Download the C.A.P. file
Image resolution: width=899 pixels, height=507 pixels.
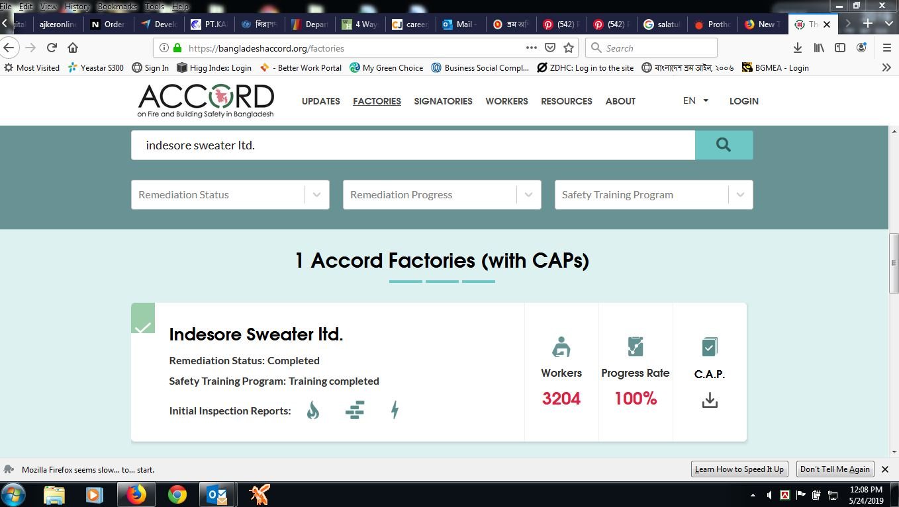710,400
